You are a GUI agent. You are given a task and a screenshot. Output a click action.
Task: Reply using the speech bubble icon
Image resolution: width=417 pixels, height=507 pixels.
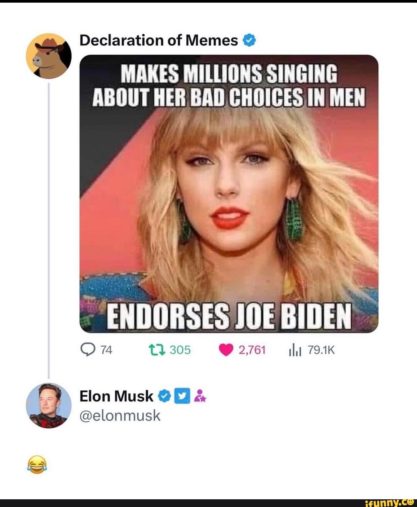point(88,349)
